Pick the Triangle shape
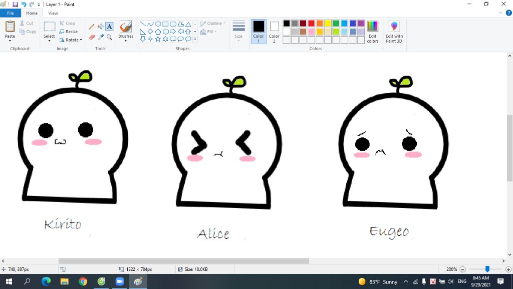The height and width of the screenshot is (289, 513). pos(188,24)
